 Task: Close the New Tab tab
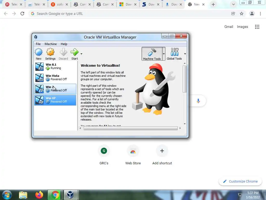click(x=203, y=4)
